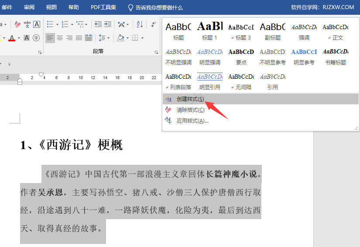Apply the 不明显参考 style
The image size is (360, 247).
click(x=273, y=57)
